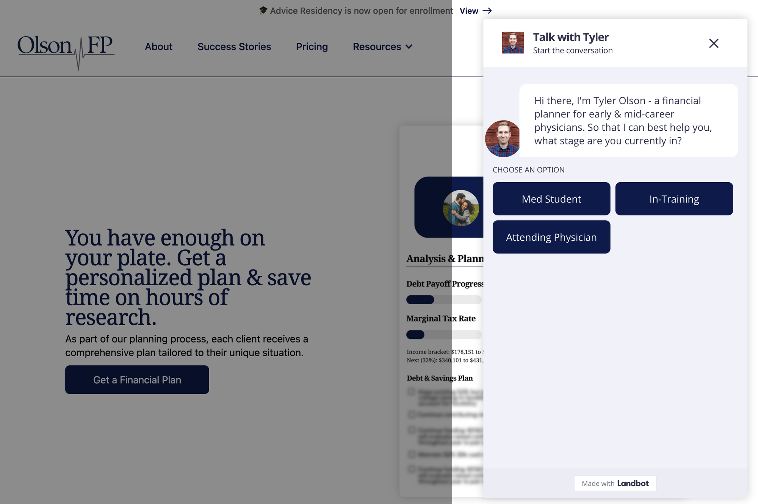Choose the Med Student option
This screenshot has width=758, height=504.
pyautogui.click(x=551, y=199)
